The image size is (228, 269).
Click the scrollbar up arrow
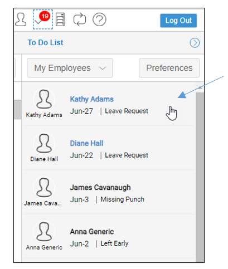point(200,87)
